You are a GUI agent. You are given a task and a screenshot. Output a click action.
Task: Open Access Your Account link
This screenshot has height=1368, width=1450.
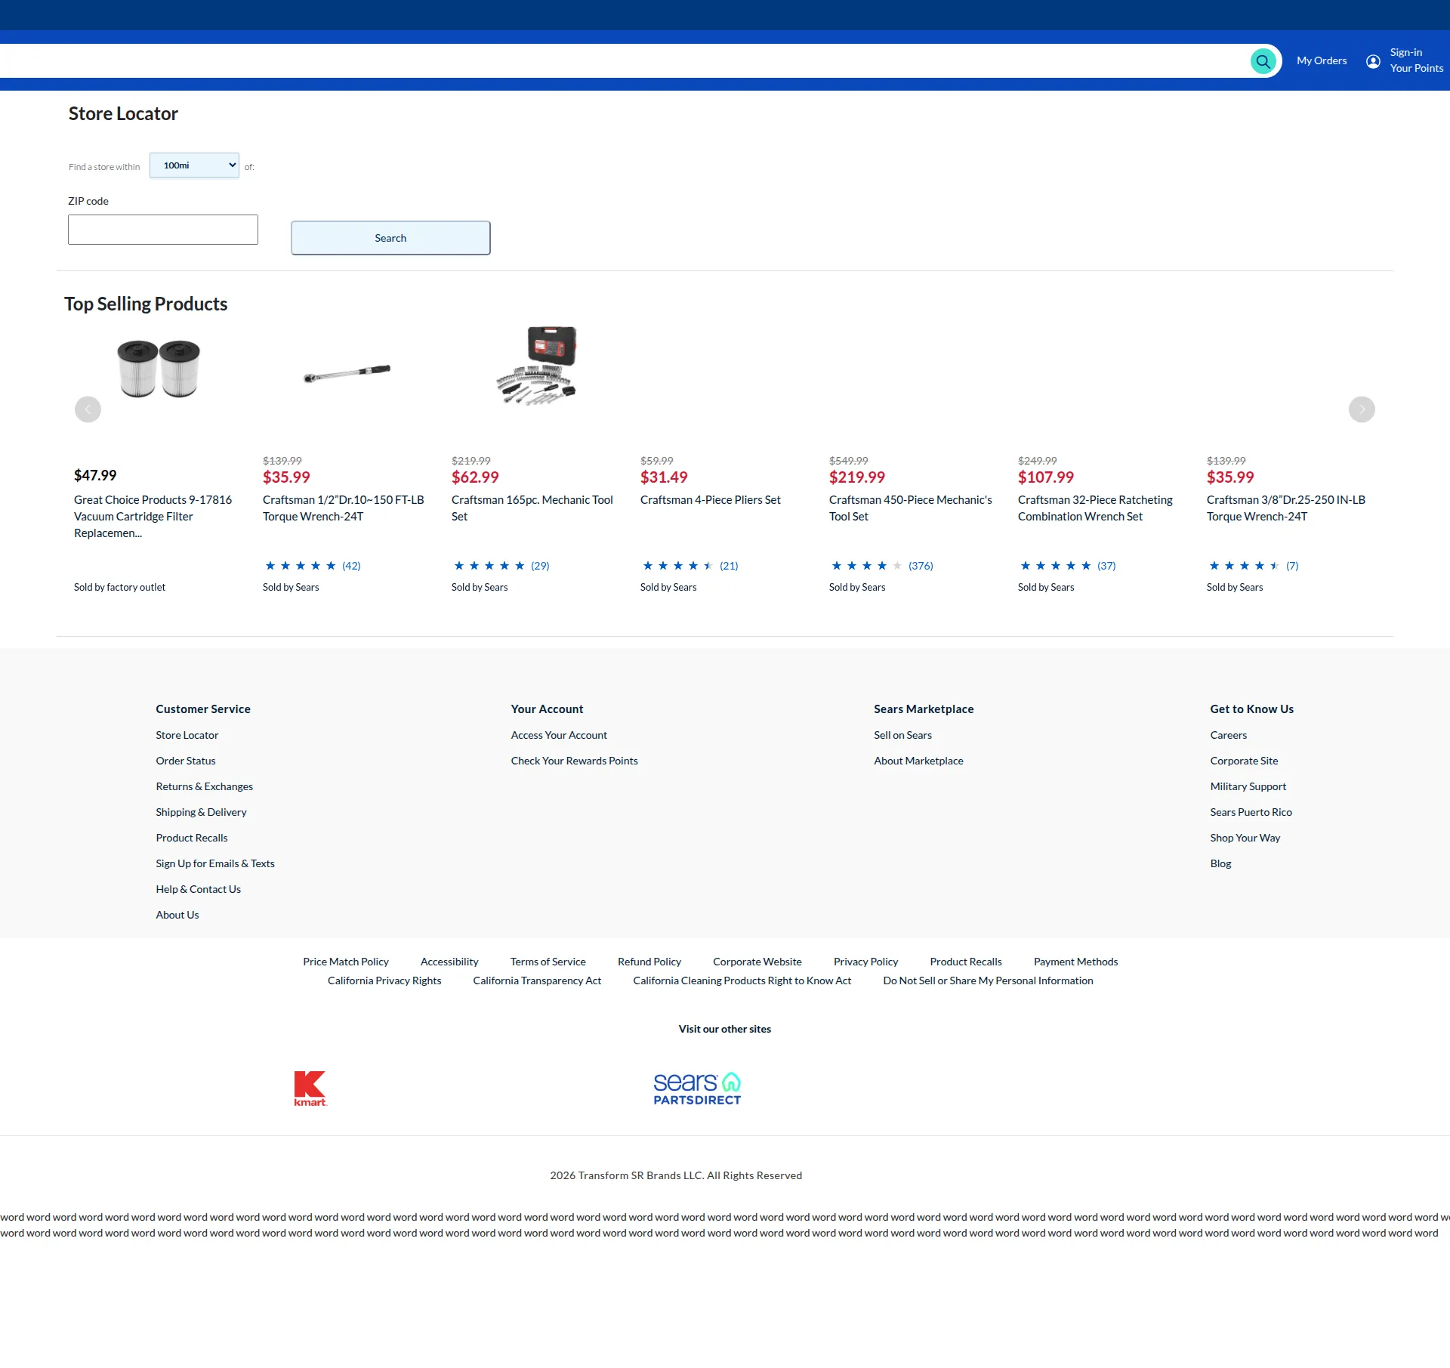coord(559,735)
